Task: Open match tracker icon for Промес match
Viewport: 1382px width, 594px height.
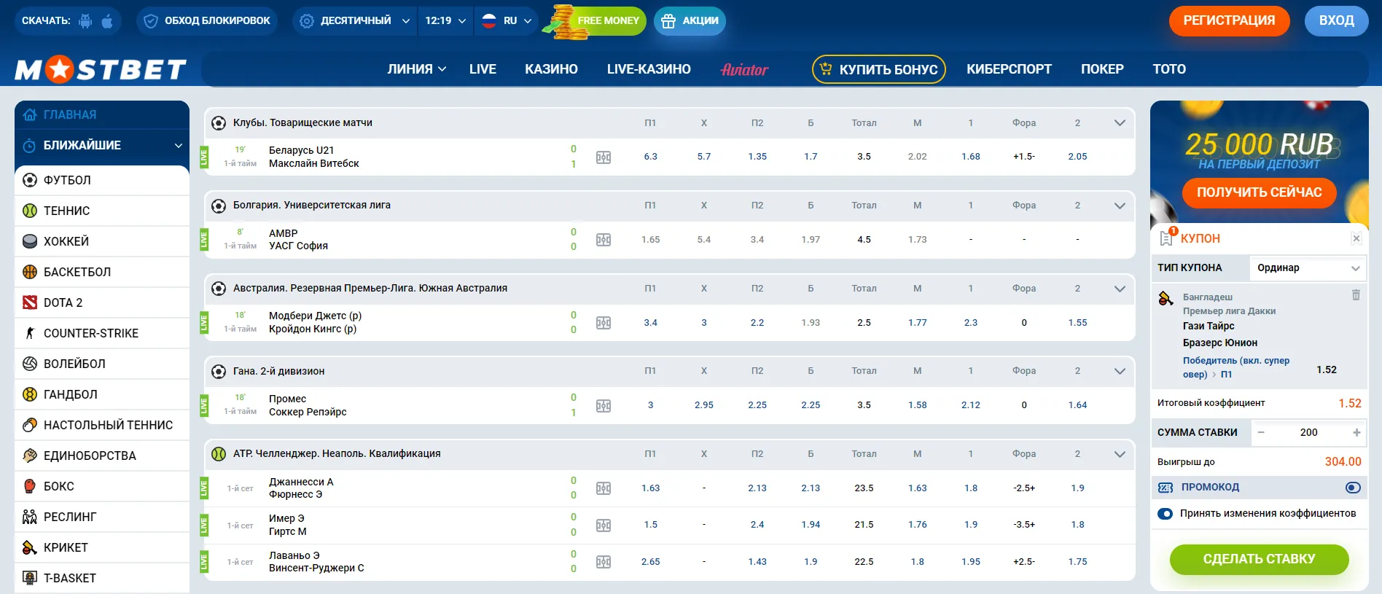Action: [x=604, y=406]
